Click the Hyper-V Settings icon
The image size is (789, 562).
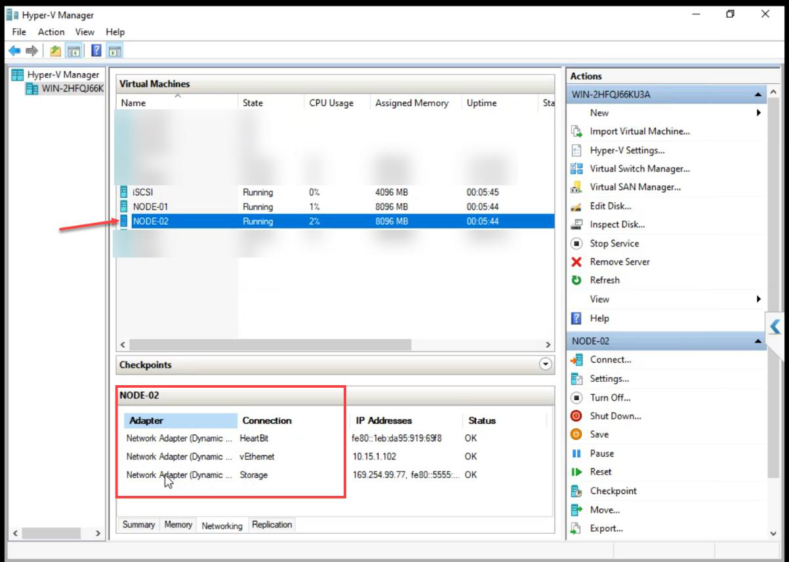pos(577,150)
